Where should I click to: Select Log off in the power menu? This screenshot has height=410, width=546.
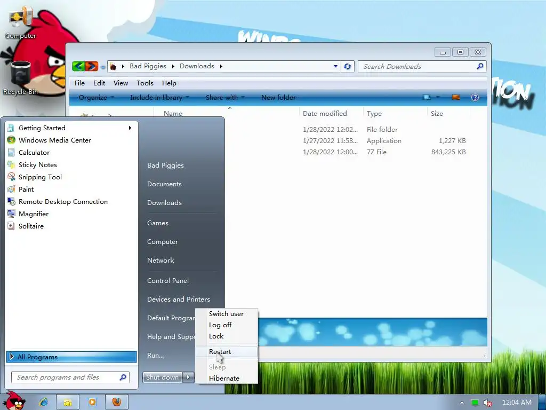click(x=226, y=325)
